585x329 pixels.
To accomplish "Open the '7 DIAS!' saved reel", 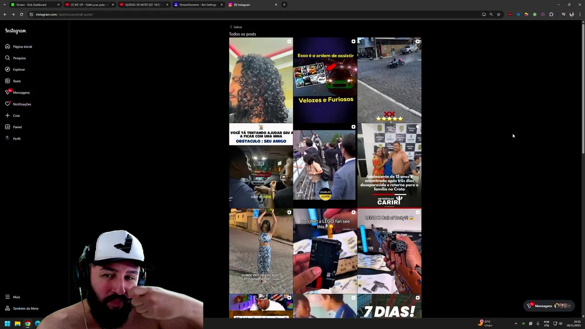I will tap(389, 306).
